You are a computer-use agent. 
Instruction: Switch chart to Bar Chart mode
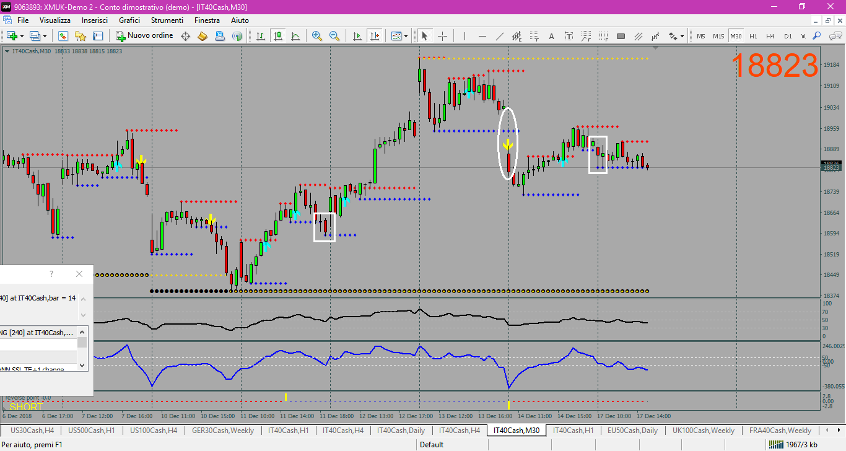click(261, 36)
